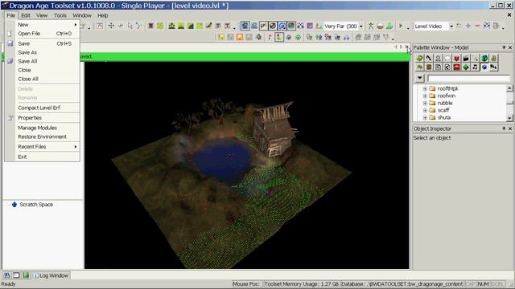Viewport: 515px width, 289px height.
Task: Open the red treasure chest palette
Action: tap(456, 67)
